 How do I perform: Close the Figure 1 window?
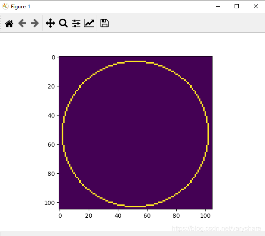(256, 6)
